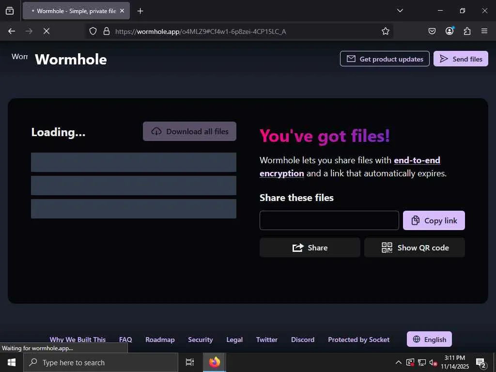The height and width of the screenshot is (372, 496).
Task: Open the Security footer link
Action: pyautogui.click(x=200, y=340)
